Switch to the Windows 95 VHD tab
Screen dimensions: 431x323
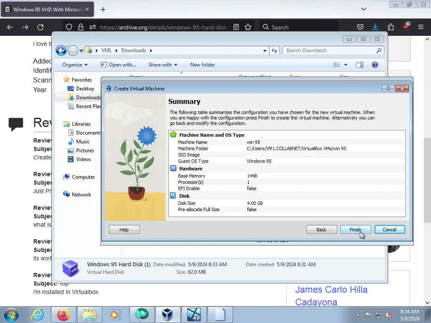point(47,10)
